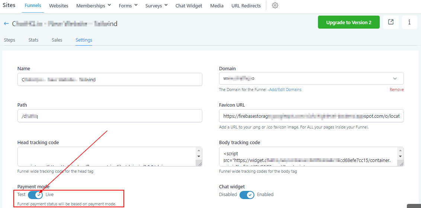The height and width of the screenshot is (208, 421).
Task: Click the red Remove domain link
Action: click(396, 90)
